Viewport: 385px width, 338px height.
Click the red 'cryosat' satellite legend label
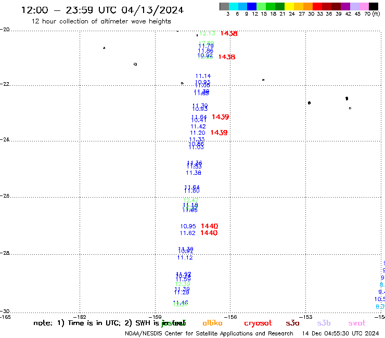click(x=258, y=323)
